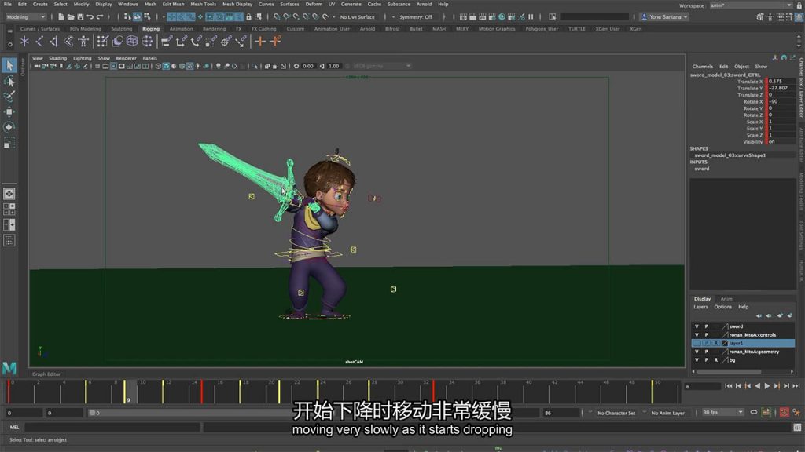Click the Parent constraint shelf icon

pyautogui.click(x=167, y=41)
